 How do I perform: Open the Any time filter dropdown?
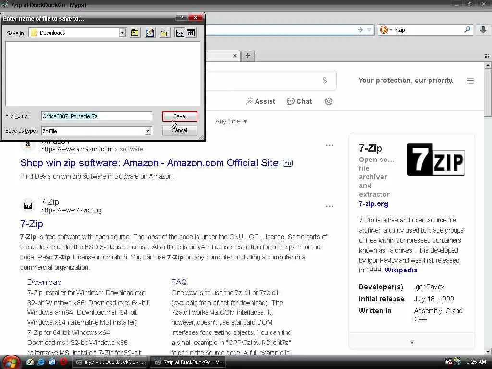pyautogui.click(x=231, y=121)
